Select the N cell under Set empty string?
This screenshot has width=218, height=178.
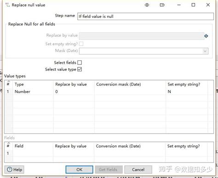[187, 92]
